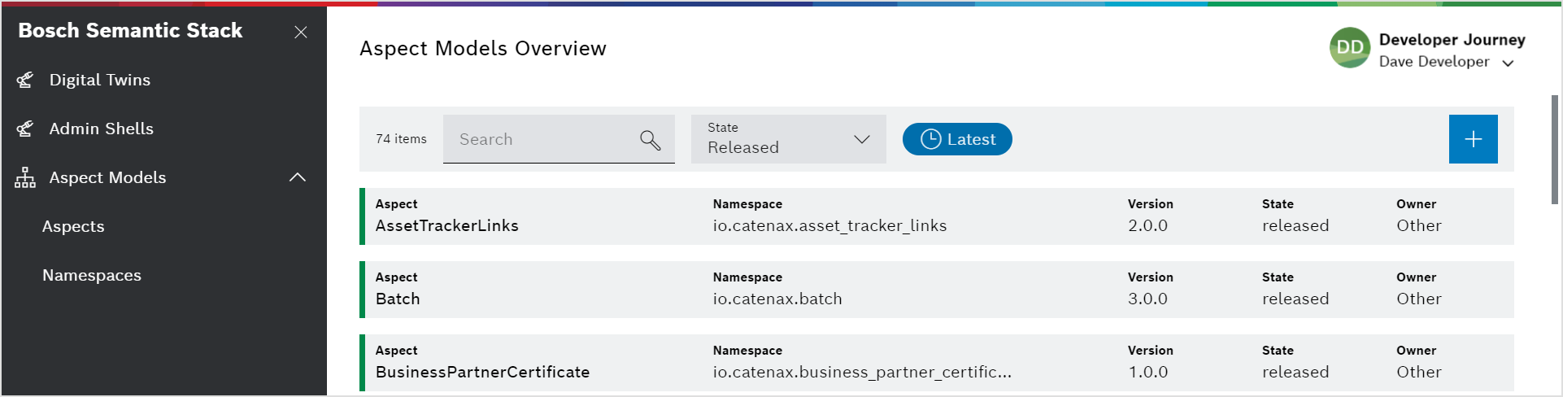Focus the Search input field
Viewport: 1563px width, 397px height.
point(541,139)
